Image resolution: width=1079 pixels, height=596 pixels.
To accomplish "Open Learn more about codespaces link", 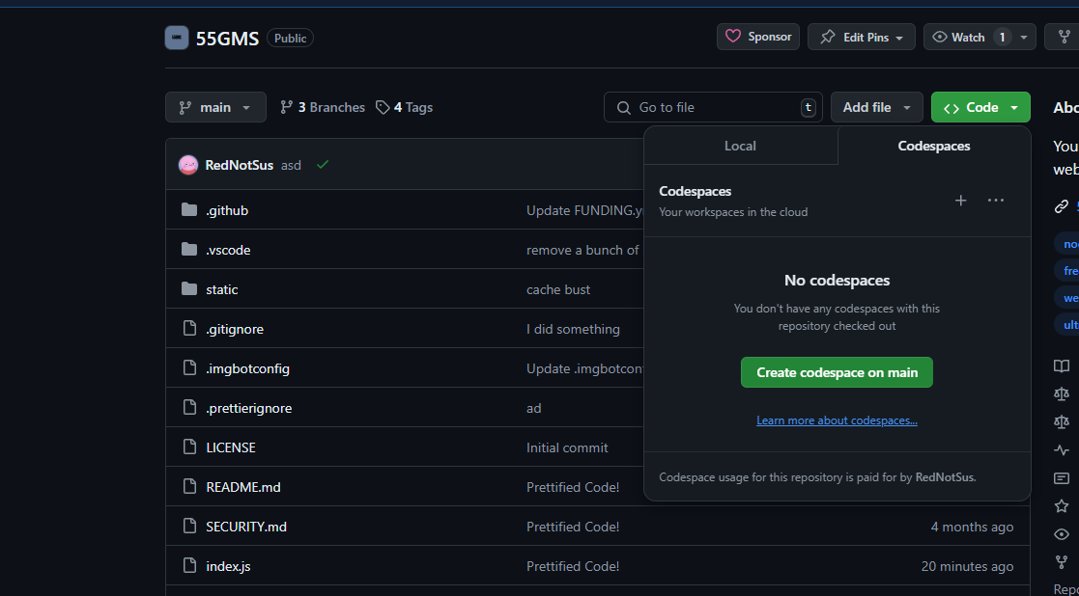I will pyautogui.click(x=837, y=420).
